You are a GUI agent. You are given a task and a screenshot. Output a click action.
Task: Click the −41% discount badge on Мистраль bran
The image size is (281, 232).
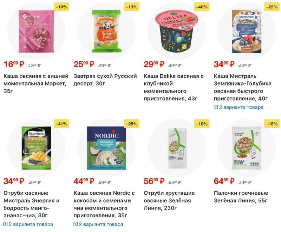pyautogui.click(x=61, y=123)
